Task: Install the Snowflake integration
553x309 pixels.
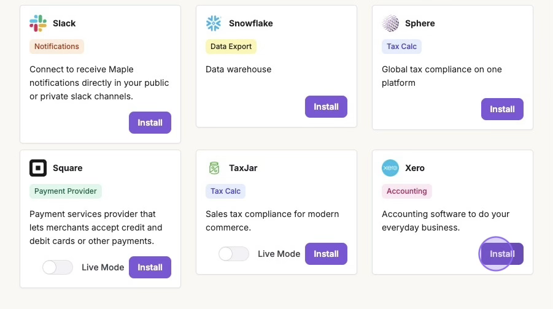Action: tap(326, 107)
